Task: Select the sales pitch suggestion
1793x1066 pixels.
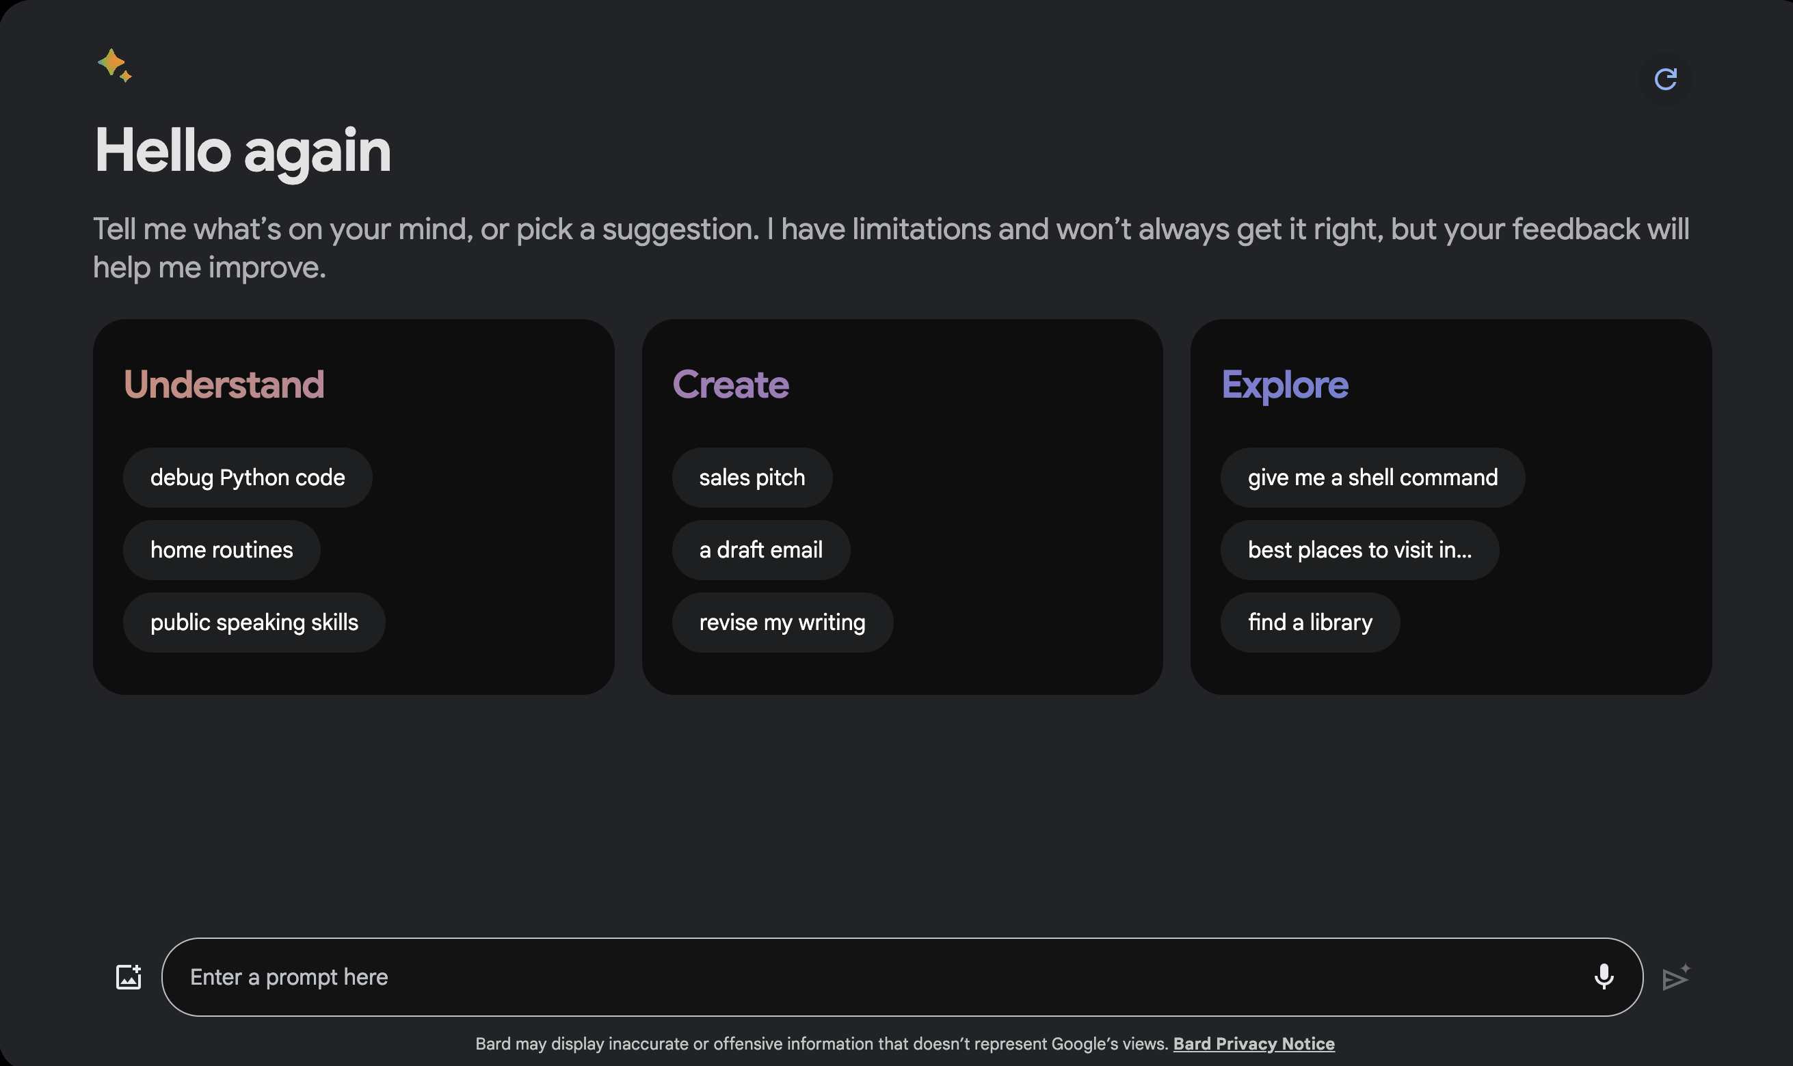Action: click(752, 478)
